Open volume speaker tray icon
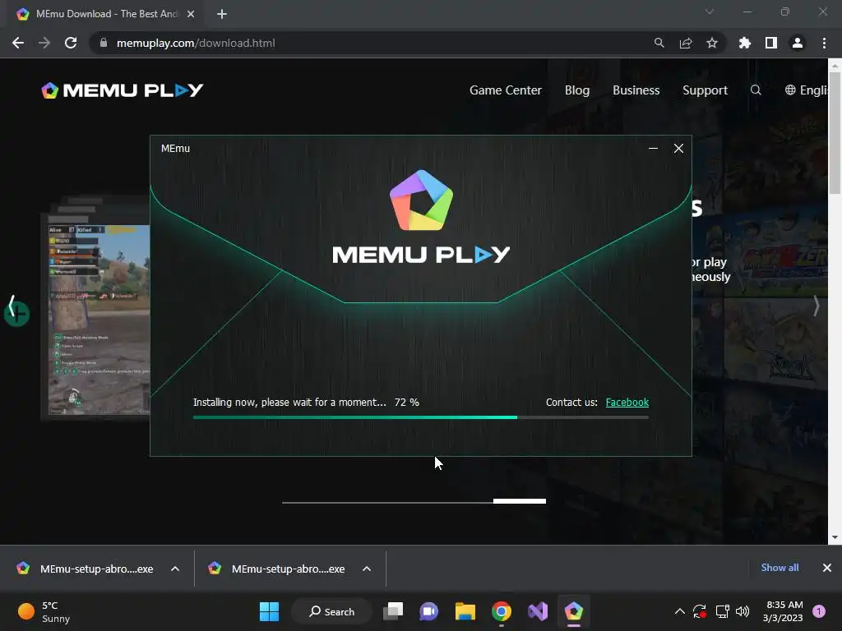The height and width of the screenshot is (631, 842). coord(743,611)
